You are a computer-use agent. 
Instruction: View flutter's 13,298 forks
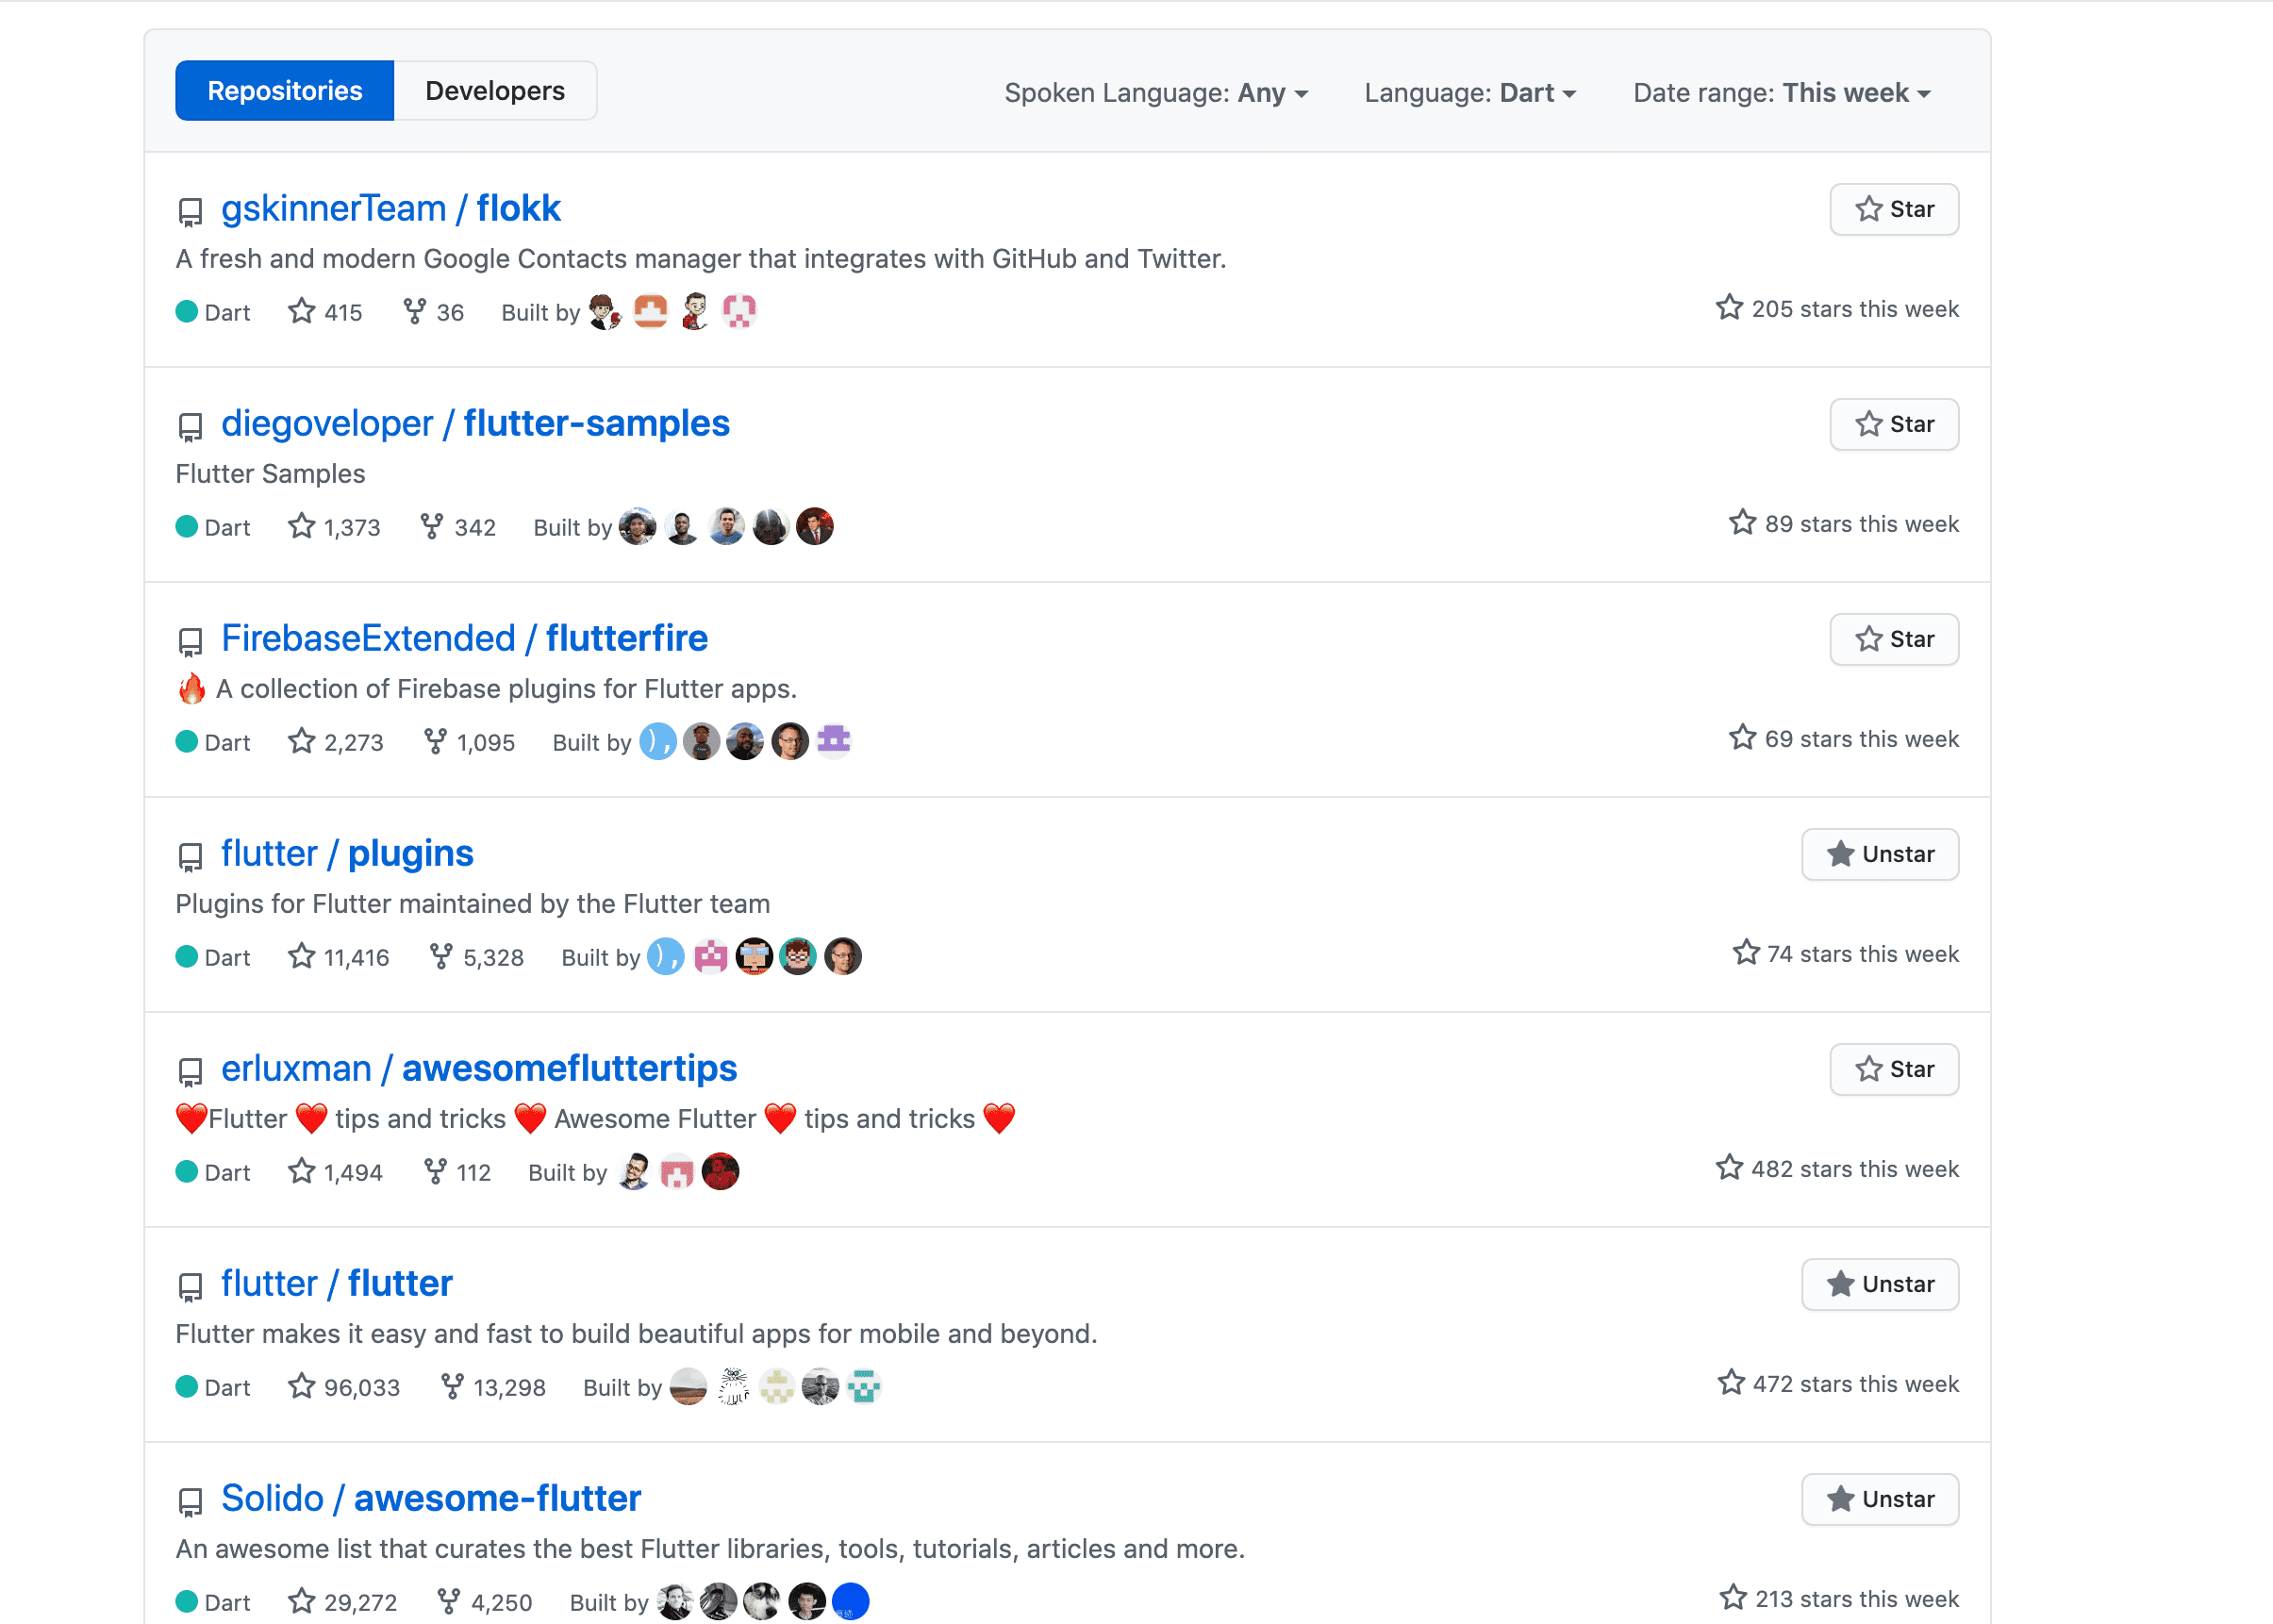pos(493,1387)
